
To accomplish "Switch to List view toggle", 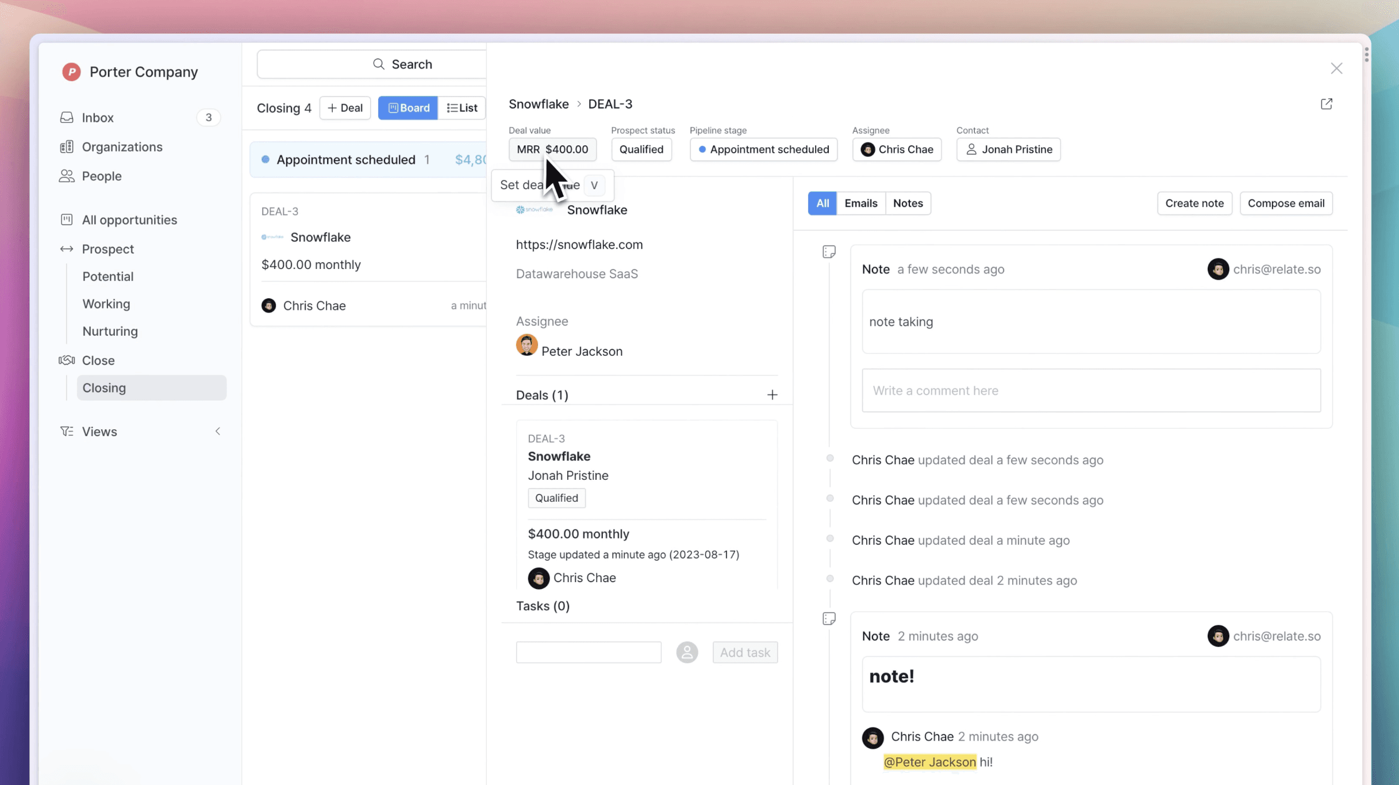I will (462, 108).
